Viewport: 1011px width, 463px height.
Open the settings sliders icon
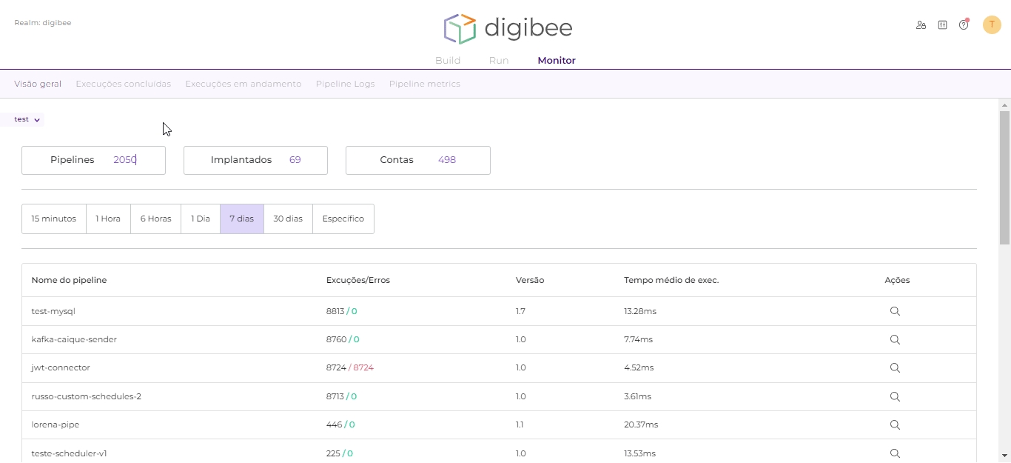point(942,25)
